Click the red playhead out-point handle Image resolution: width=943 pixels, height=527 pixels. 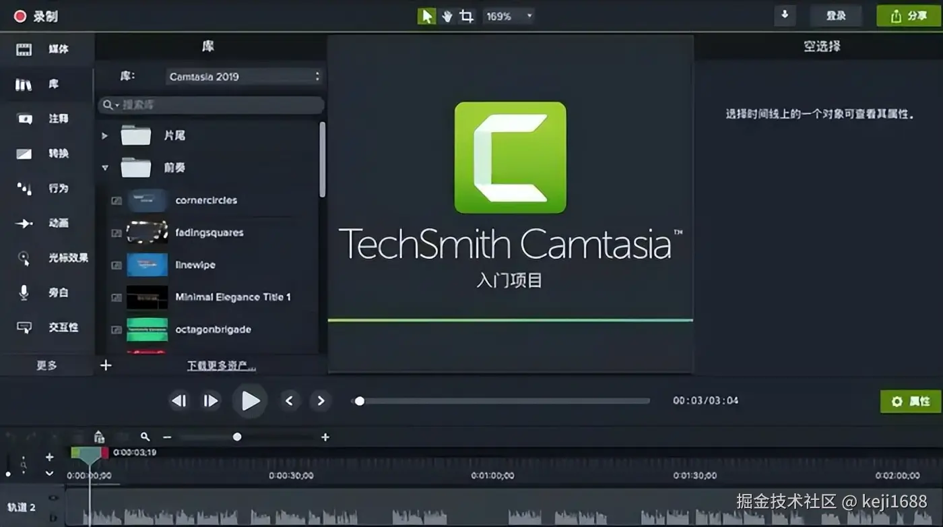point(104,453)
